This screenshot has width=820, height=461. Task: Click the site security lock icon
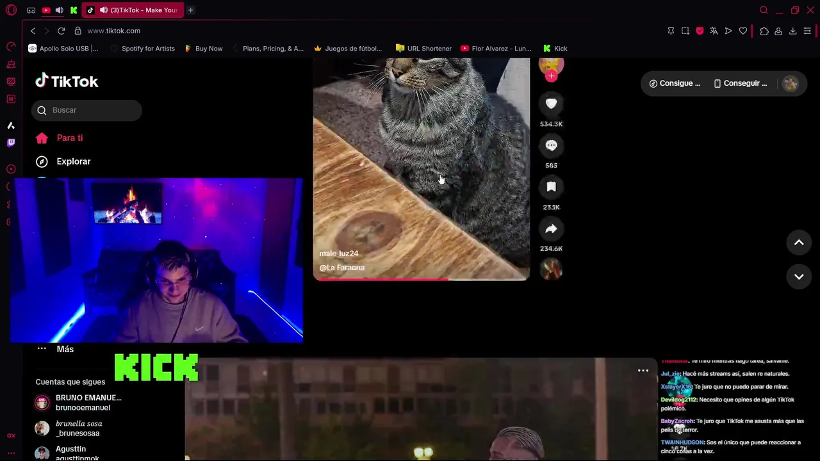pos(78,31)
